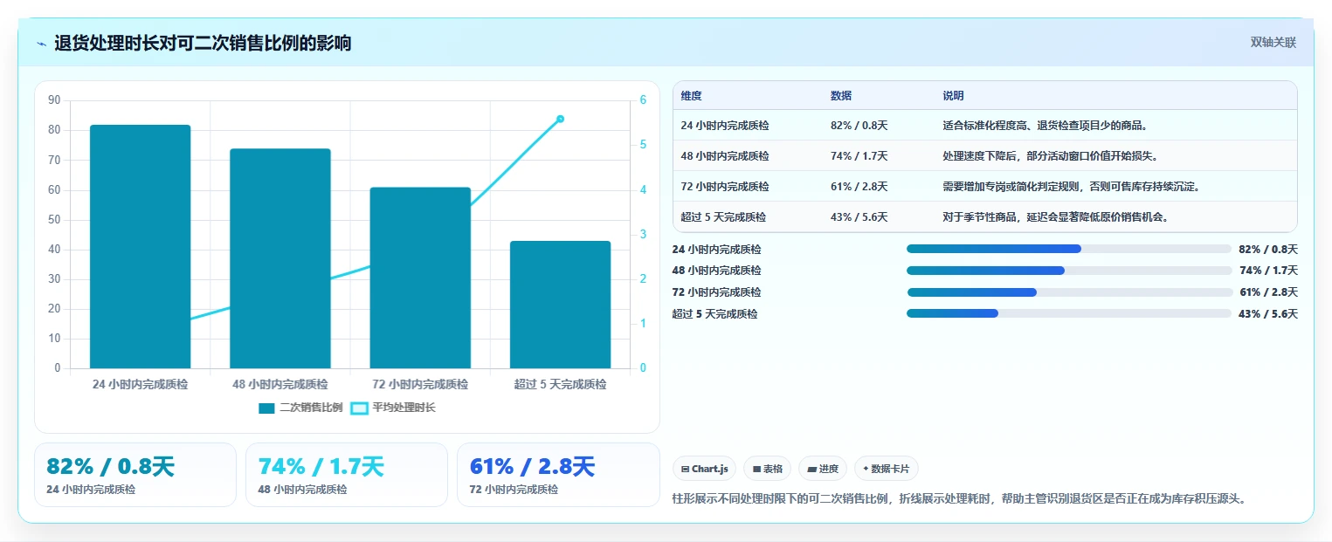
Task: Click the note starting 对于季节性商品
Action: [x=1055, y=217]
